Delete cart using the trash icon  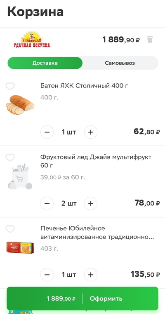[x=150, y=39]
